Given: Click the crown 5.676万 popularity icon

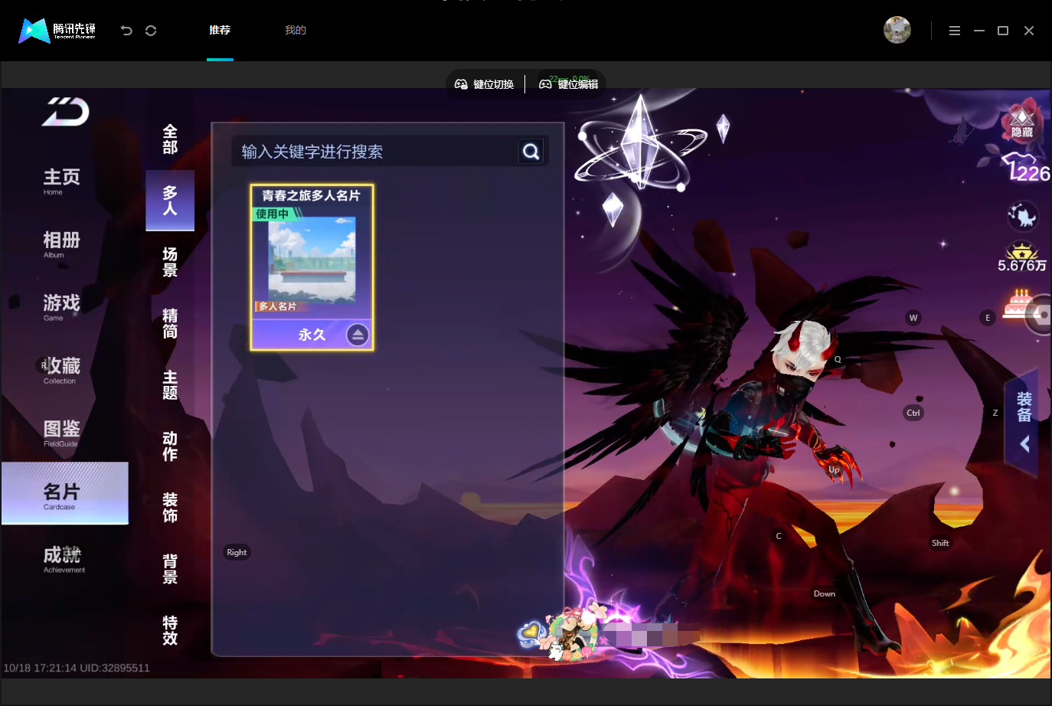Looking at the screenshot, I should tap(1022, 258).
